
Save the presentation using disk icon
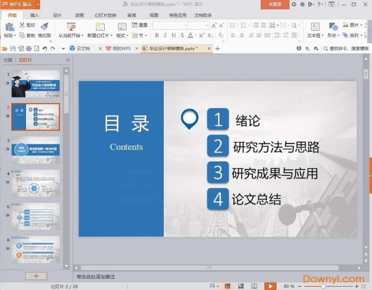click(x=13, y=49)
